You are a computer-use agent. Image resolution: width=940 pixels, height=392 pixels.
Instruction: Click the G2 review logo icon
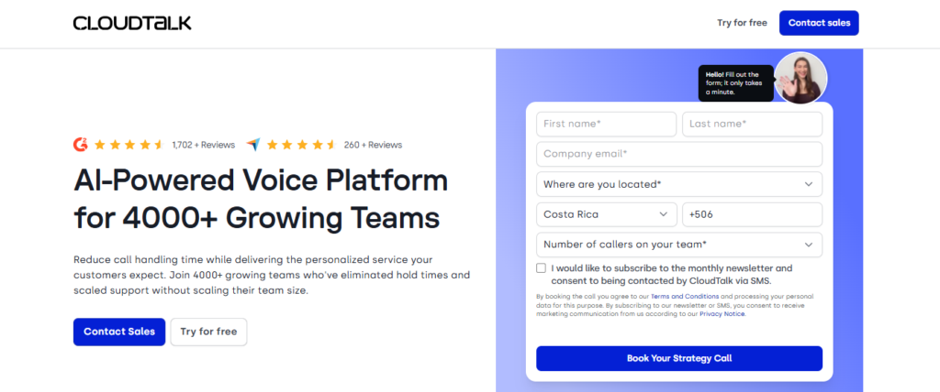click(x=81, y=144)
